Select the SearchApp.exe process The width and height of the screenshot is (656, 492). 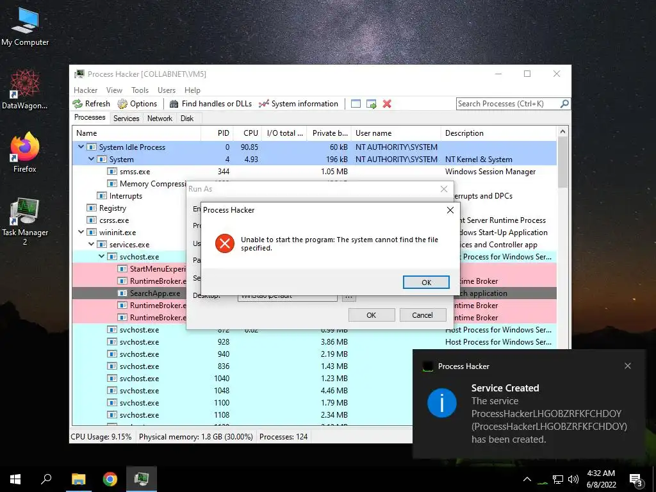coord(129,293)
